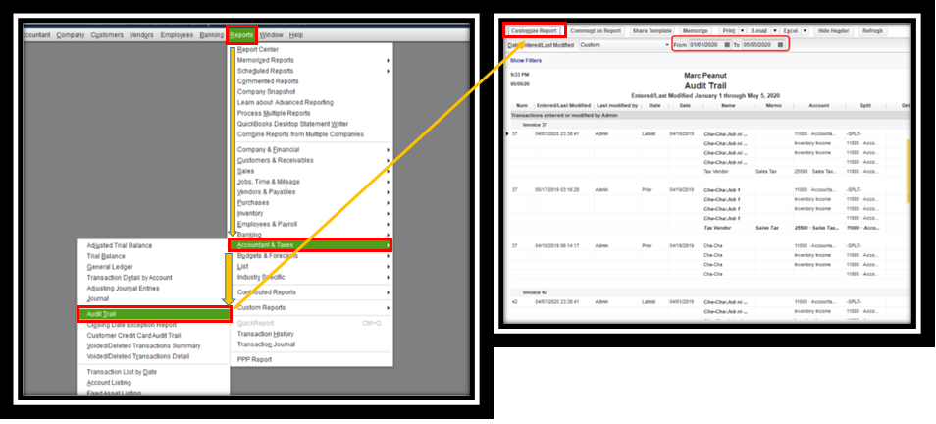Open Transaction List by Date
This screenshot has width=936, height=424.
122,371
